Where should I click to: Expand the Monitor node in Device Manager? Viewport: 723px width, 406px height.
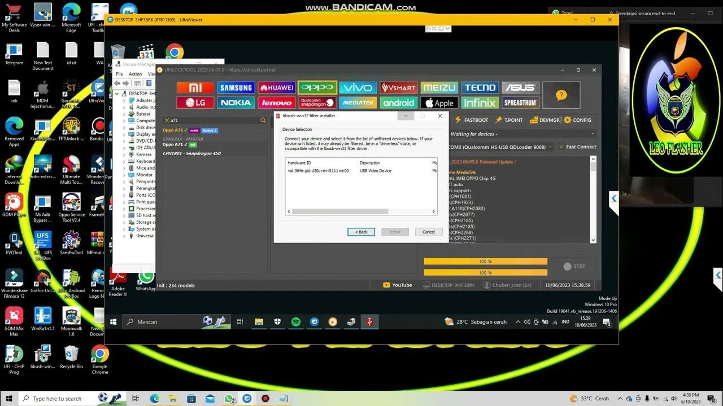(x=124, y=175)
